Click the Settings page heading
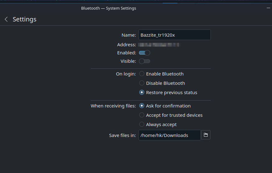Image resolution: width=272 pixels, height=173 pixels. (25, 19)
